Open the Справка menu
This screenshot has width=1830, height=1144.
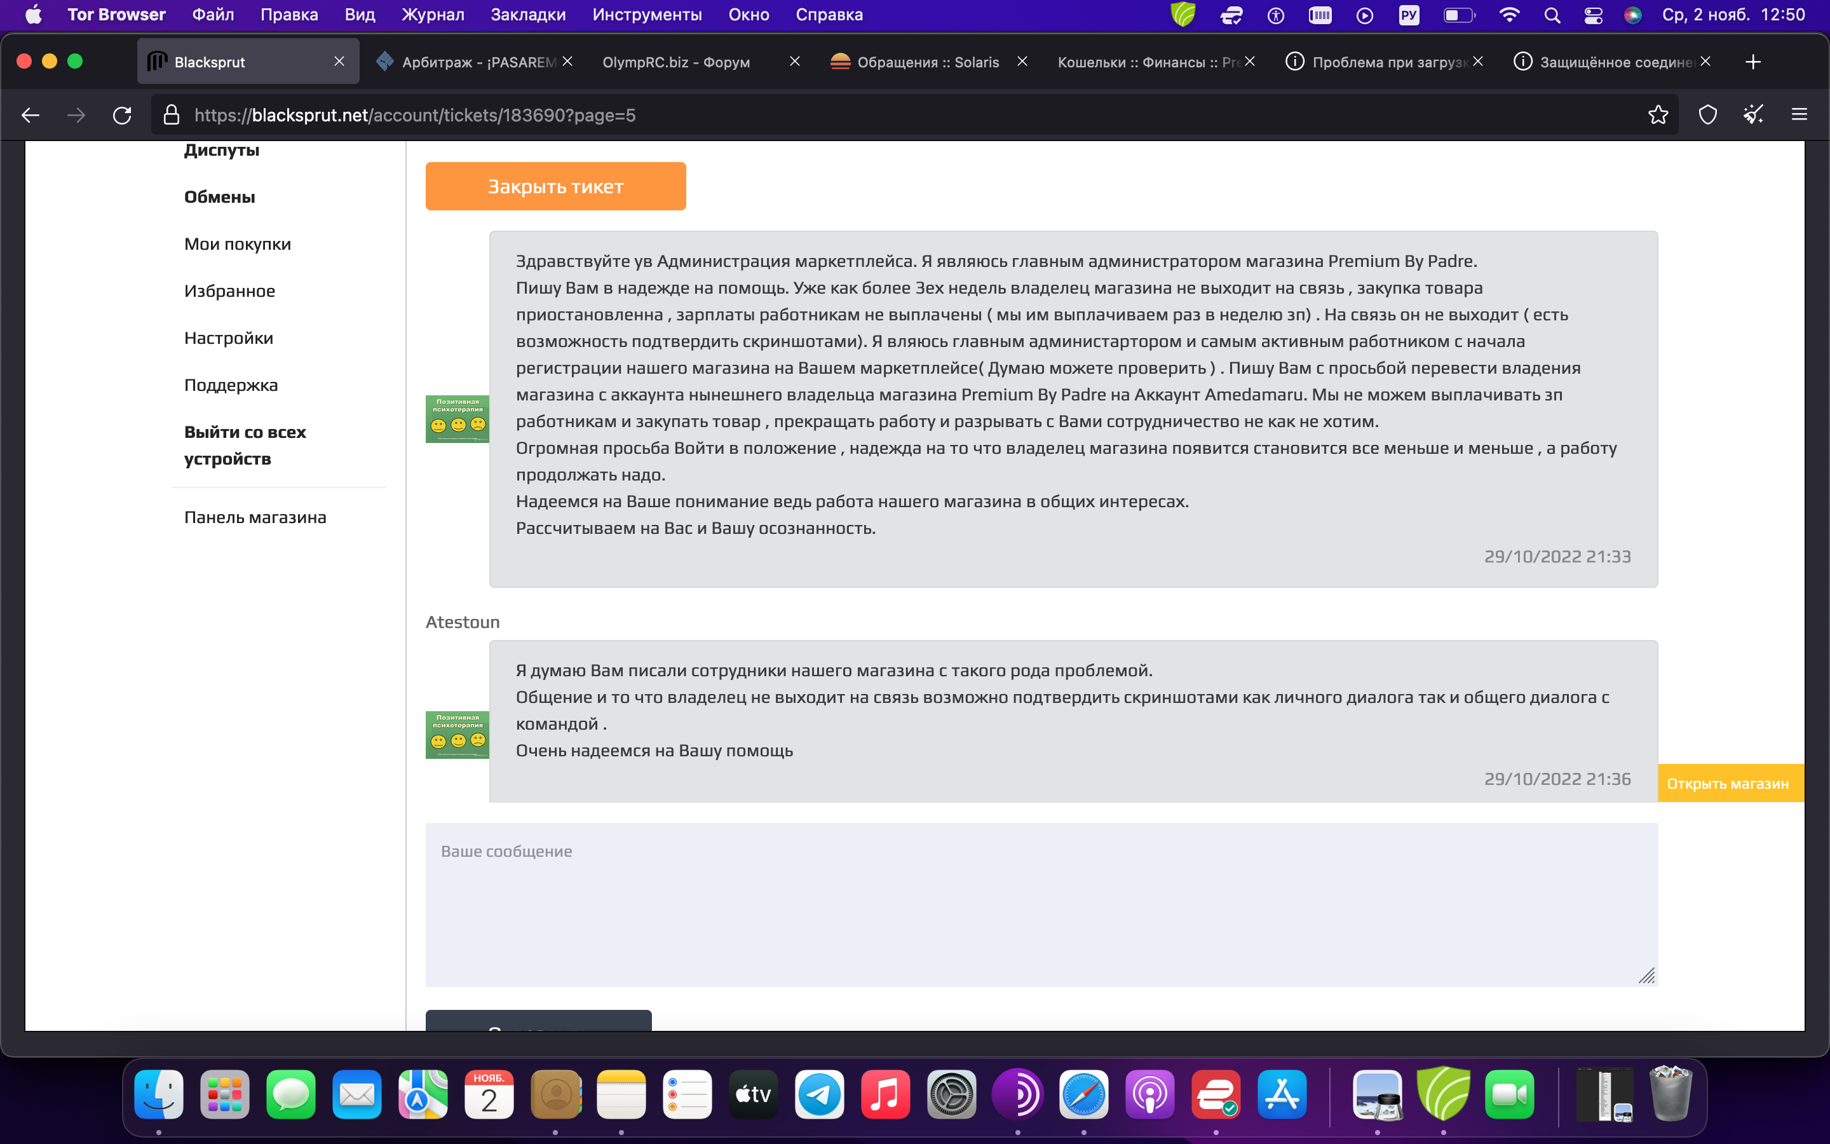click(829, 15)
